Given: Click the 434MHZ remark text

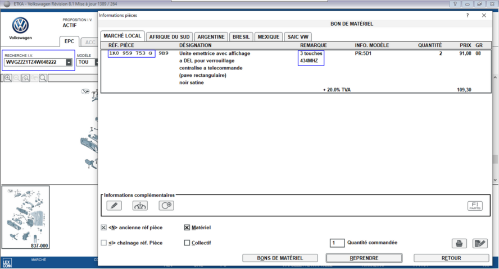Looking at the screenshot, I should point(309,61).
